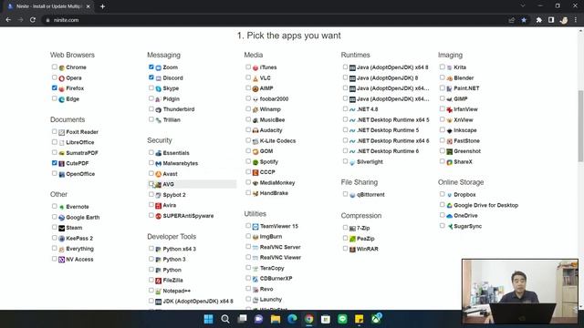Viewport: 584px width, 328px height.
Task: Click the Steam icon in the Other section
Action: [62, 228]
